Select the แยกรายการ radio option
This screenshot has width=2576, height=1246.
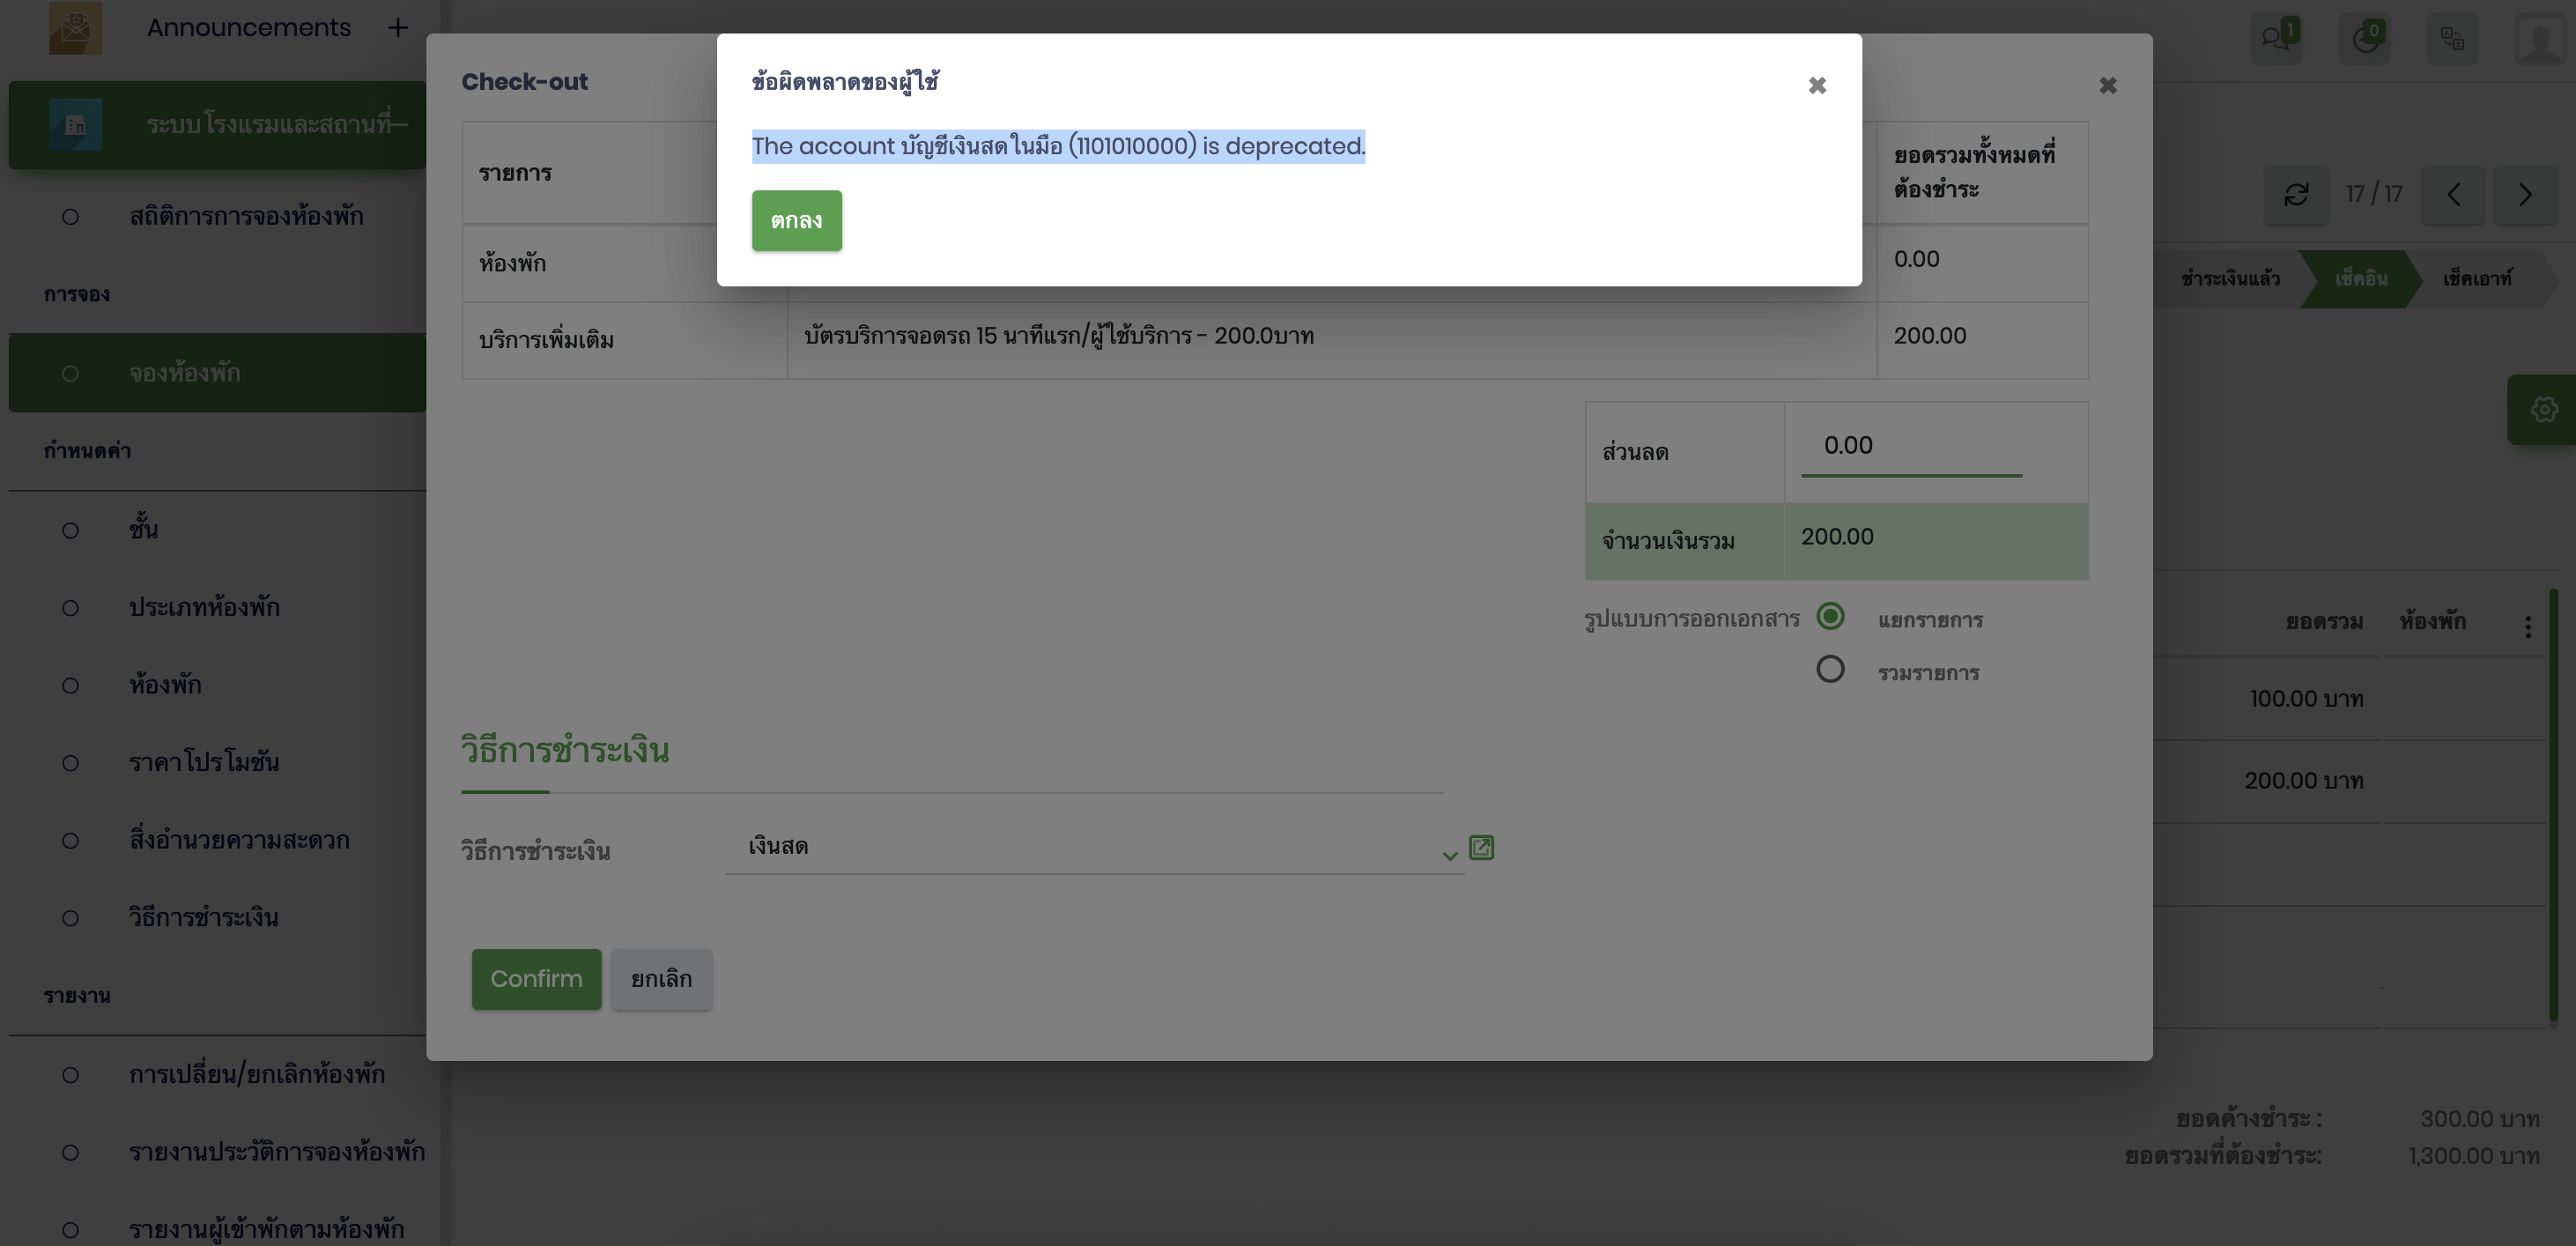pyautogui.click(x=1830, y=617)
